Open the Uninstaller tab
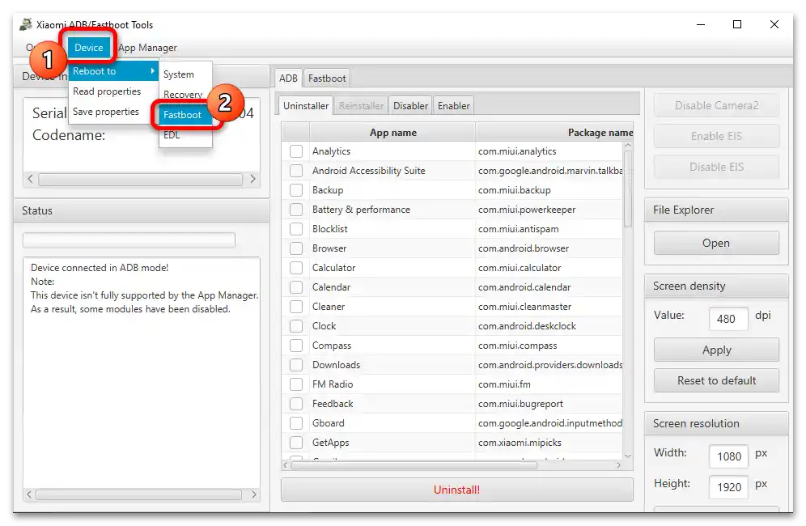 (x=306, y=105)
